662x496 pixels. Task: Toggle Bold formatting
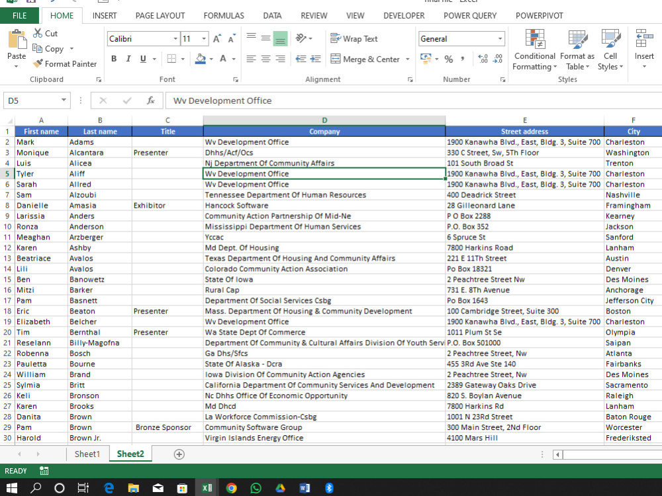[x=114, y=59]
